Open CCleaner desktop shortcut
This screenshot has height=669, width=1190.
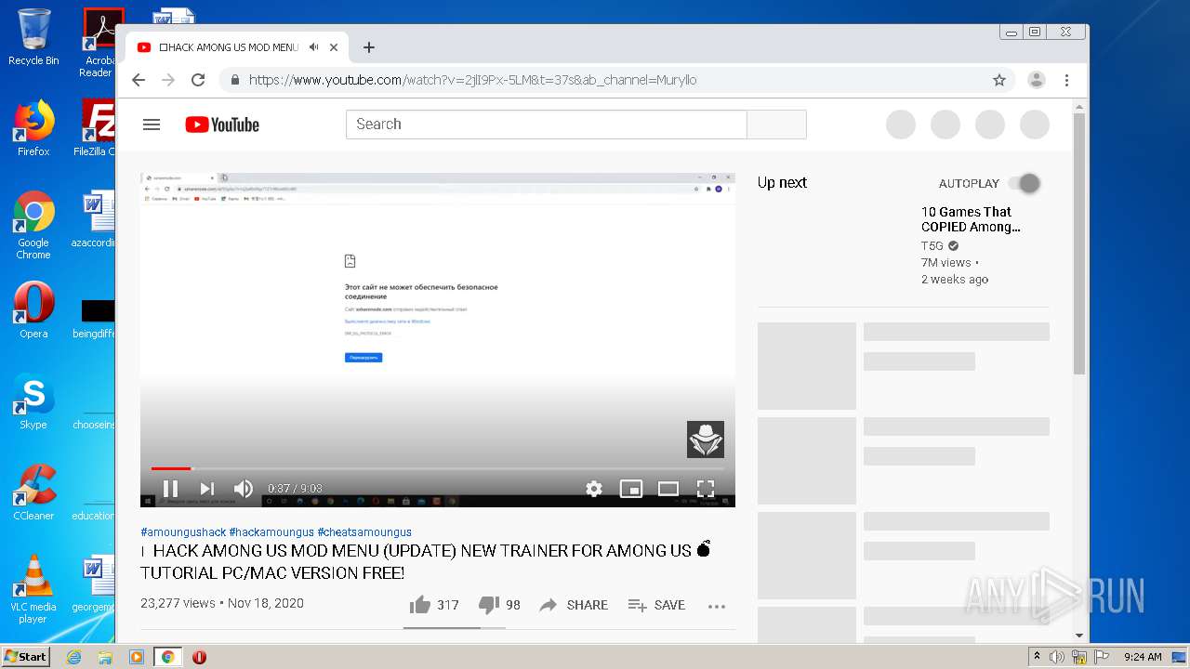pyautogui.click(x=33, y=492)
